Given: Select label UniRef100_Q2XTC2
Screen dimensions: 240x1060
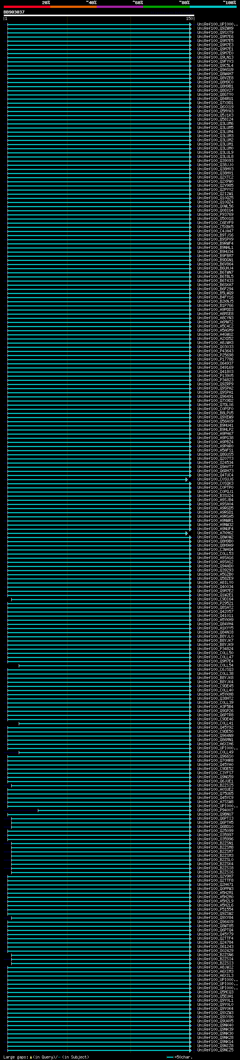Looking at the screenshot, I should click(x=215, y=177).
